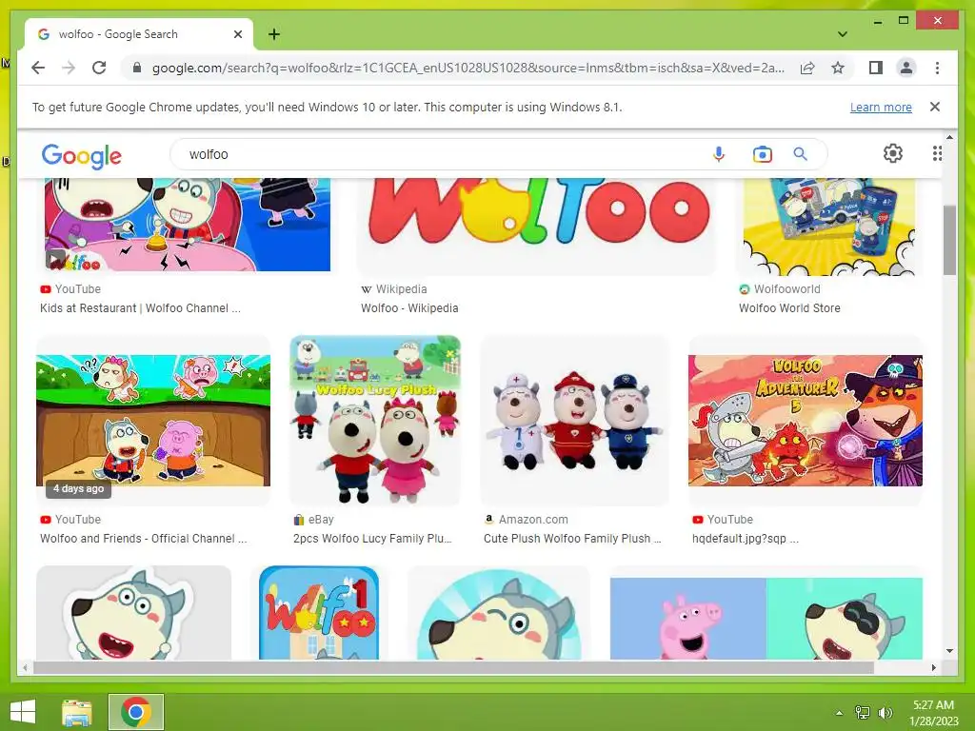Viewport: 975px width, 731px height.
Task: Open the 'hqdefault.jpg?sqp' link
Action: [x=745, y=539]
